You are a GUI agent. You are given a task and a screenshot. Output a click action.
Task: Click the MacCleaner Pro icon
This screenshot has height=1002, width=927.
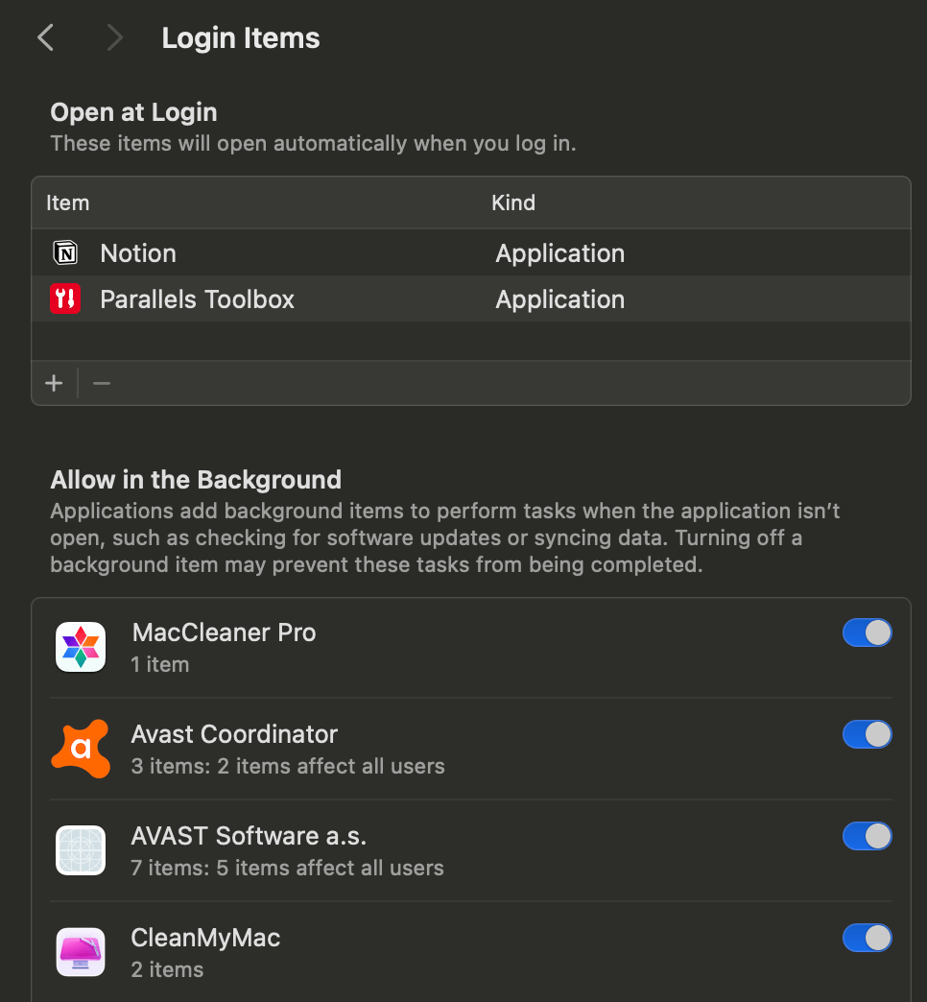pos(81,647)
